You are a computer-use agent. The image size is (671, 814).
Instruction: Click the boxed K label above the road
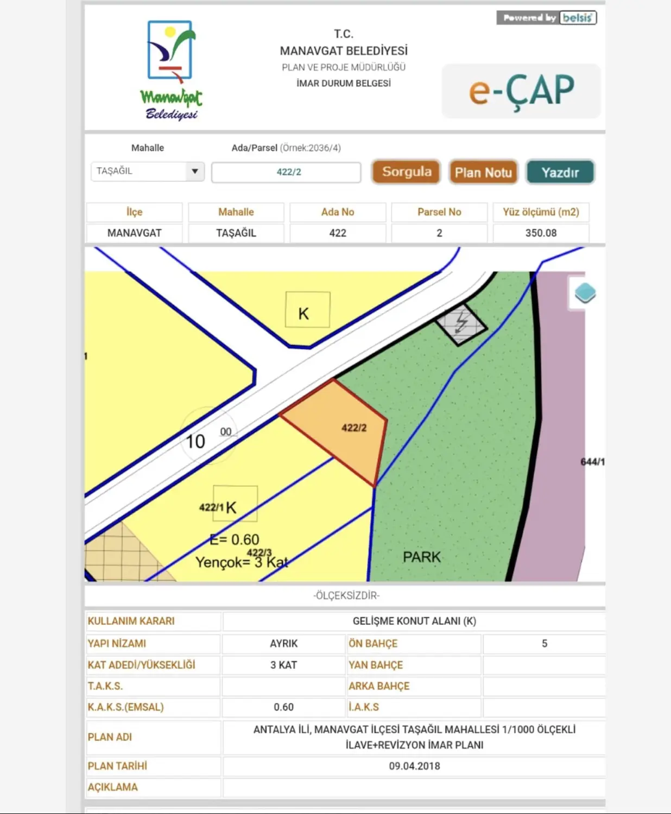307,310
